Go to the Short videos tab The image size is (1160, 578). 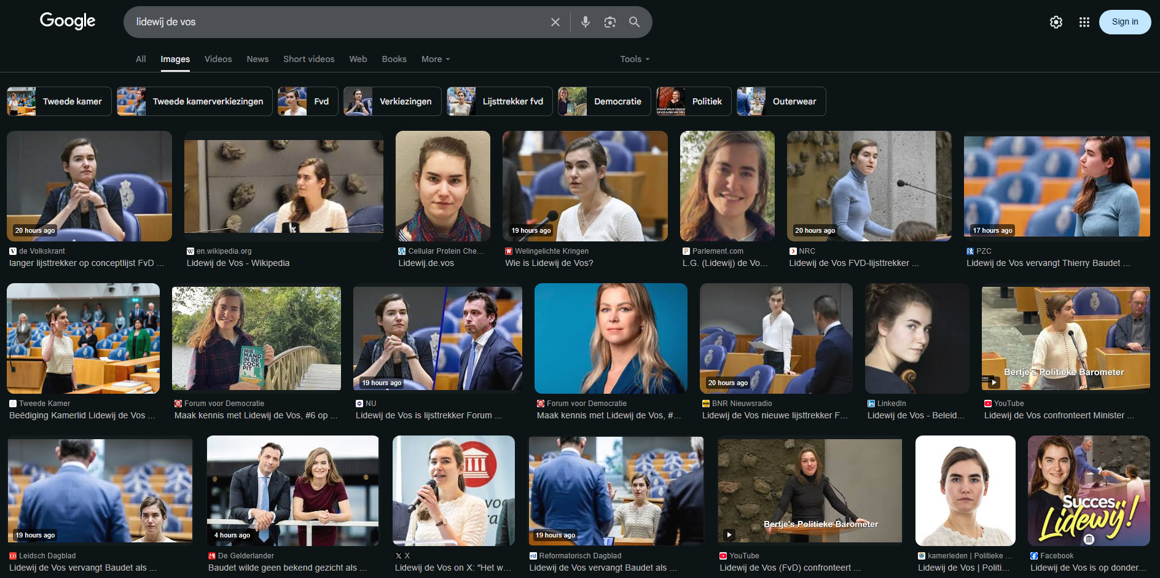[309, 59]
